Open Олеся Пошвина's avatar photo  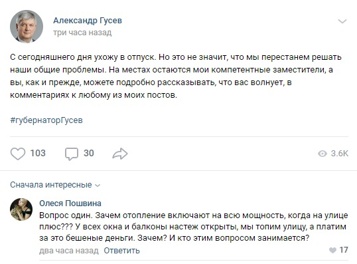click(x=21, y=209)
